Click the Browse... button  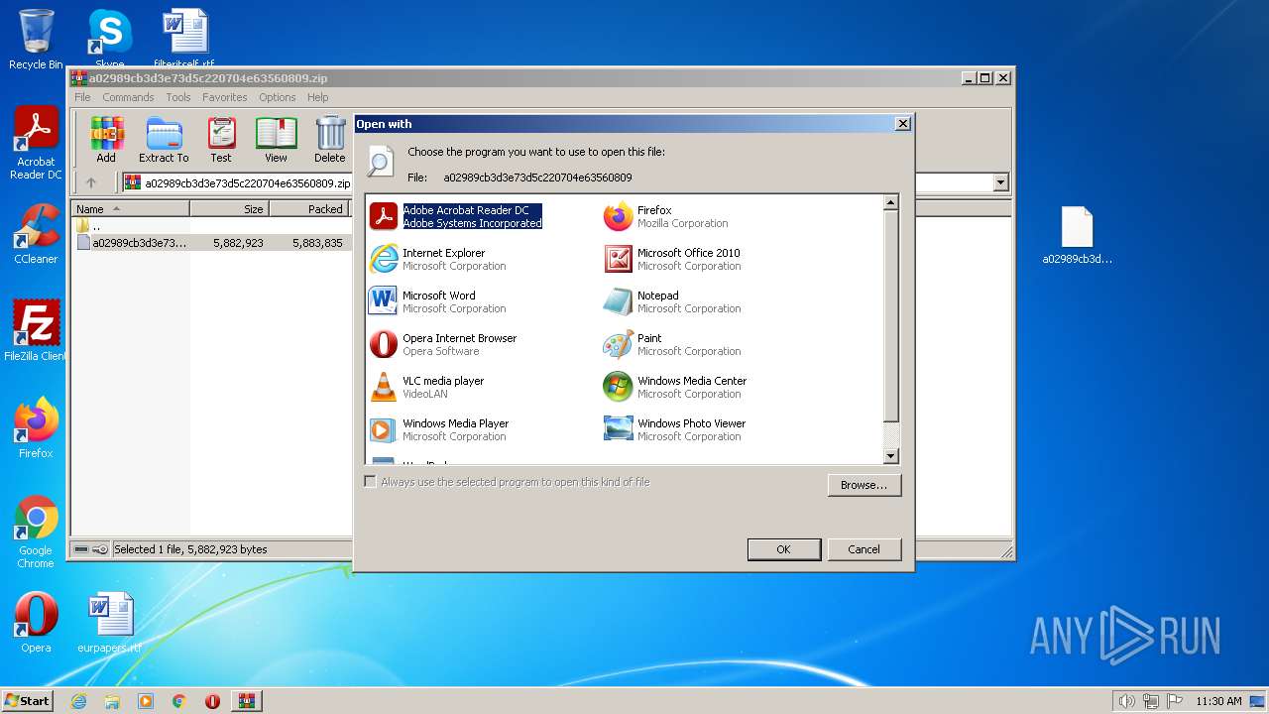click(864, 485)
